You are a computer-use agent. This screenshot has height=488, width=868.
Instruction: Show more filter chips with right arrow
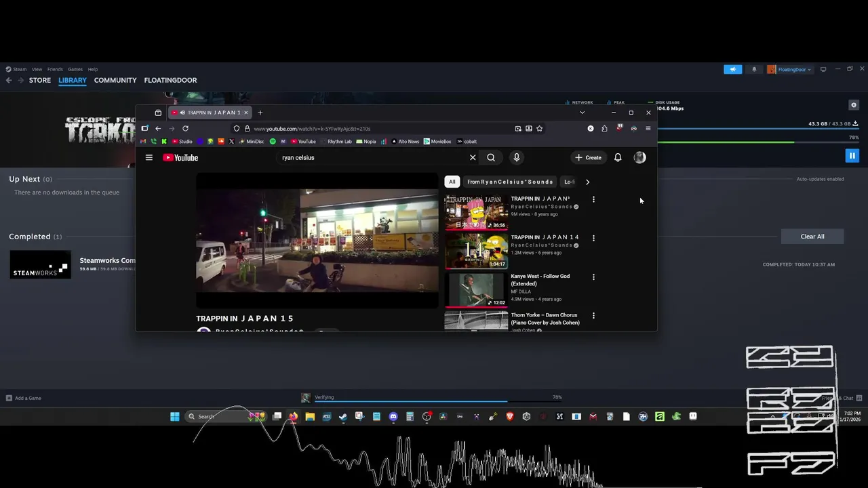click(587, 182)
